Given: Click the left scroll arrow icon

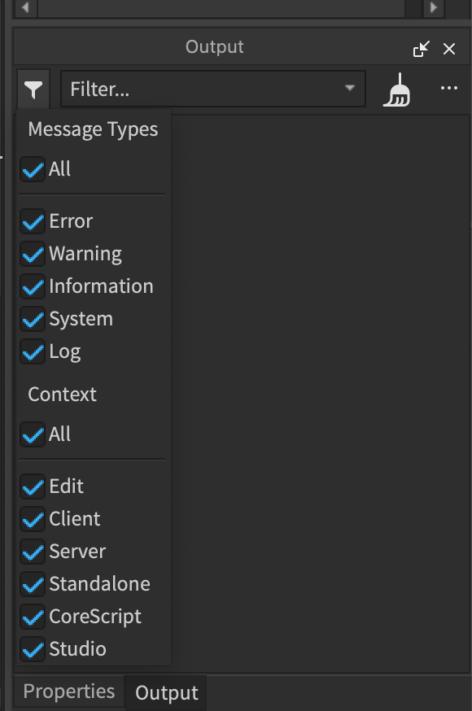Looking at the screenshot, I should tap(25, 7).
